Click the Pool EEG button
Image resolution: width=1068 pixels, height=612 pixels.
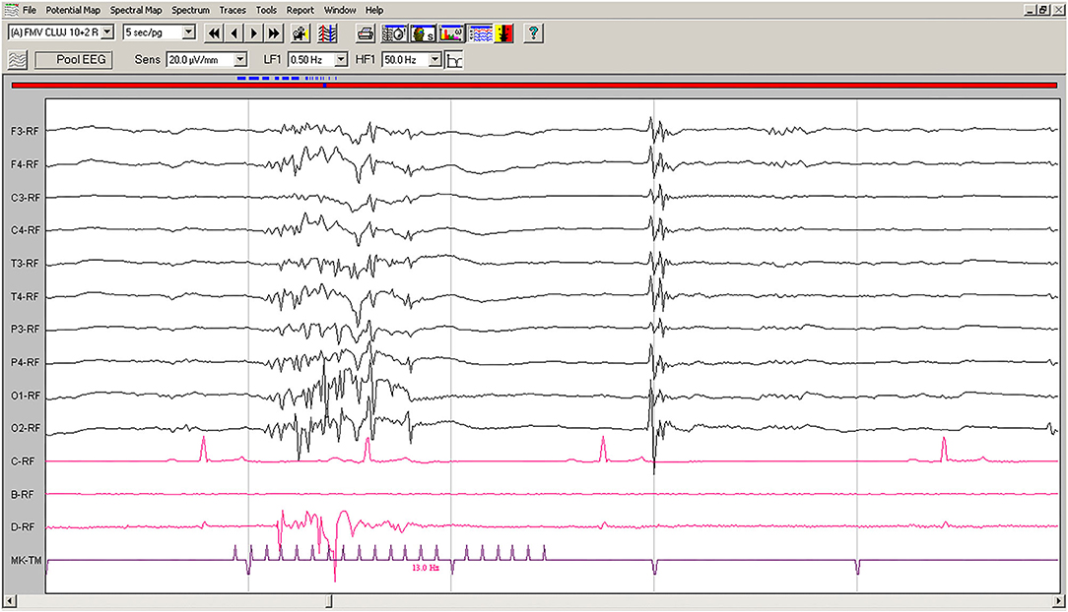point(74,60)
